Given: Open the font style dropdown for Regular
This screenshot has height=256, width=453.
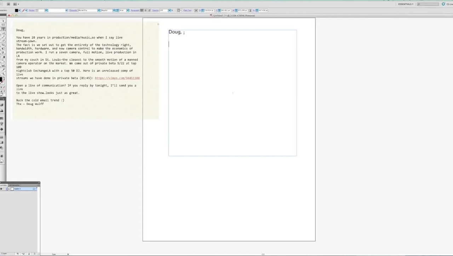Looking at the screenshot, I should (x=114, y=10).
